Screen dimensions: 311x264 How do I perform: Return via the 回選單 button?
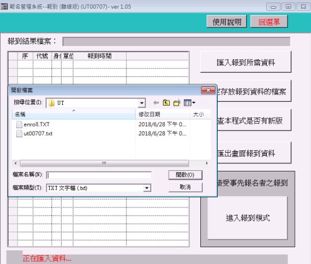tap(269, 22)
